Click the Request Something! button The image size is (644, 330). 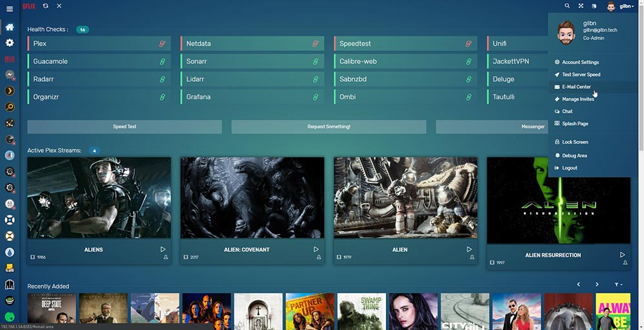coord(328,127)
